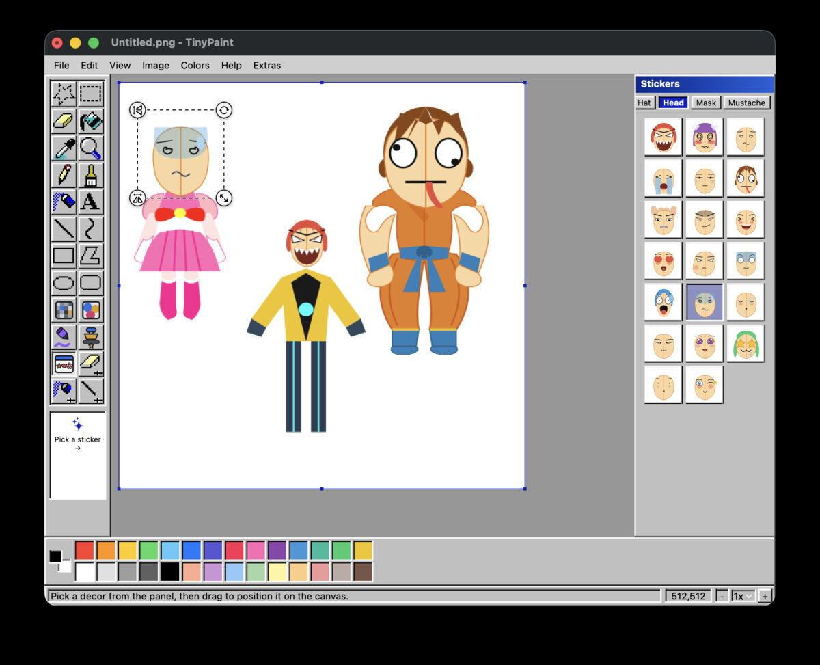Select the highlighted gray-haired head sticker
Image resolution: width=820 pixels, height=665 pixels.
tap(705, 301)
